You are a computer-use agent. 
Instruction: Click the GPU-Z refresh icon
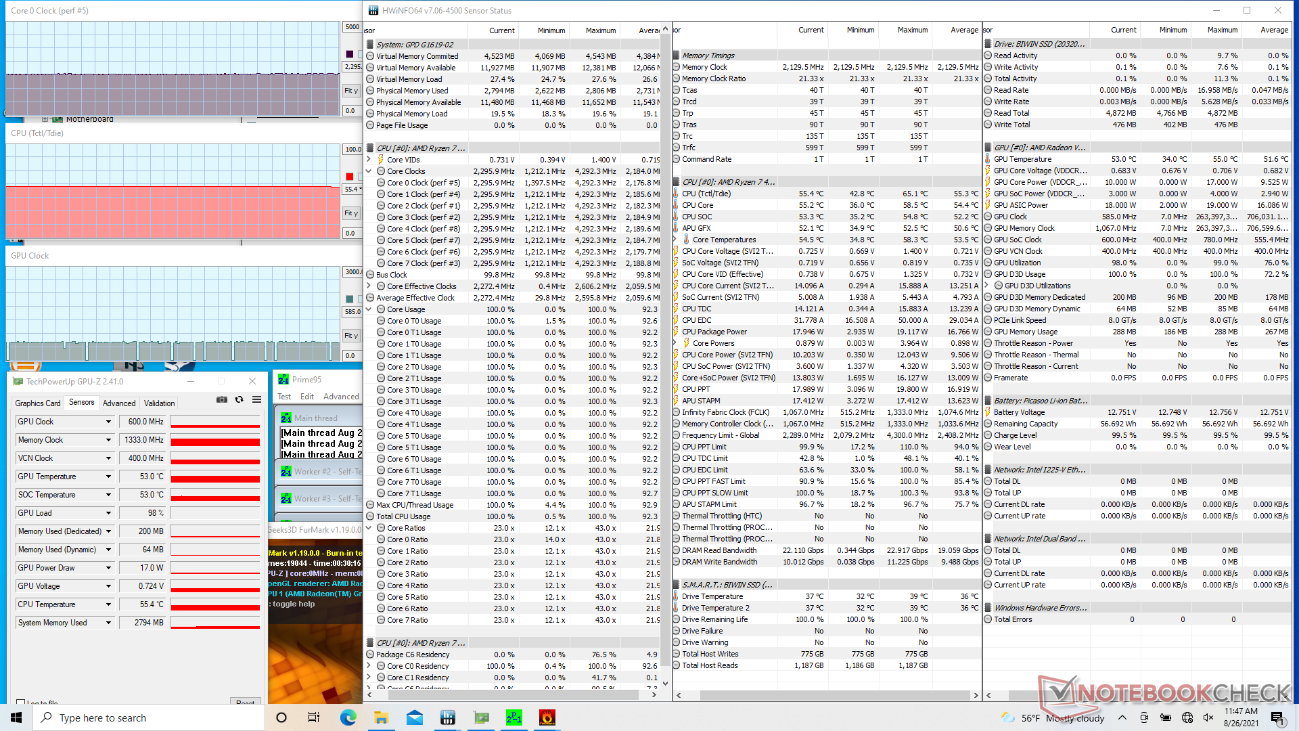(240, 400)
